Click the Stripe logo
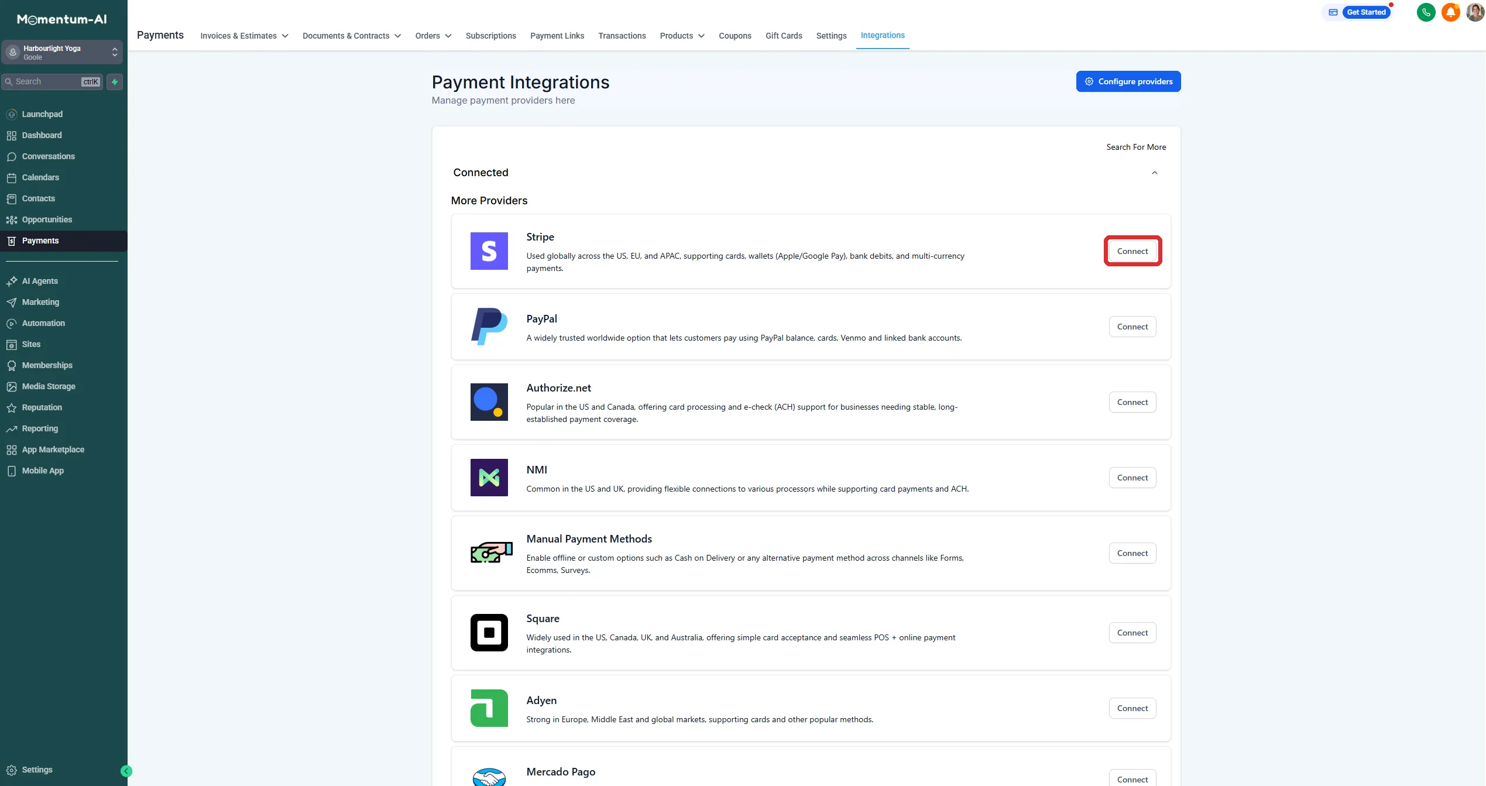1486x786 pixels. pos(489,251)
